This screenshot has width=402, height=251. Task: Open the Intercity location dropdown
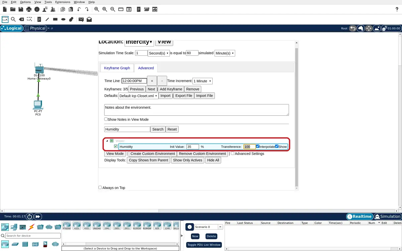point(139,42)
